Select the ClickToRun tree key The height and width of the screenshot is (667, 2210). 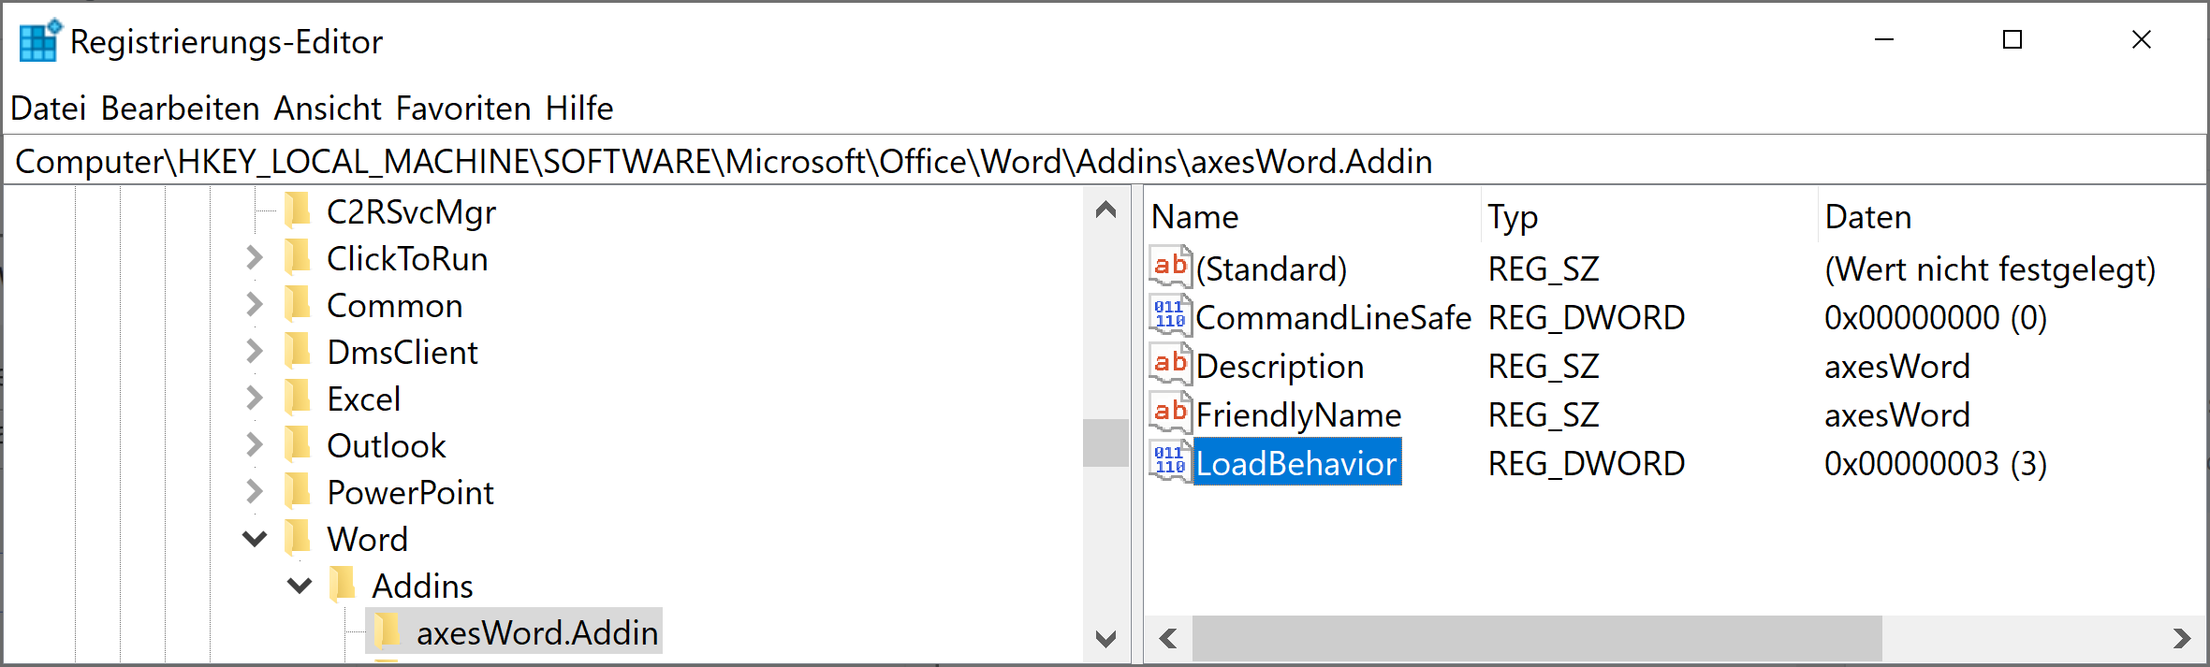pos(407,259)
